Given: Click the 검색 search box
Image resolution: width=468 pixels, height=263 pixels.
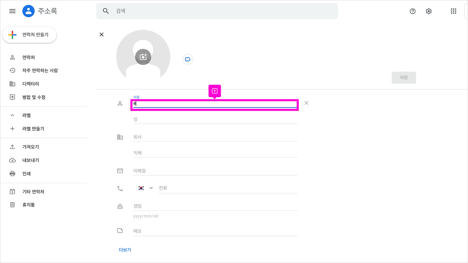Looking at the screenshot, I should point(217,11).
